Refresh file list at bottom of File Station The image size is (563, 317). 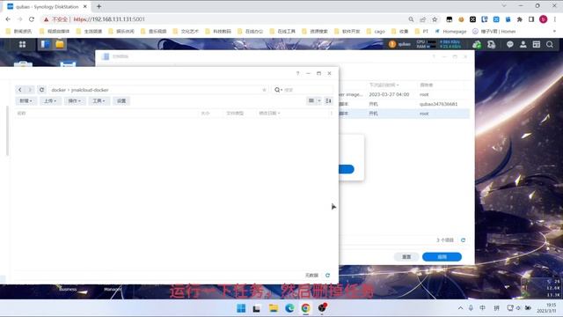[327, 276]
